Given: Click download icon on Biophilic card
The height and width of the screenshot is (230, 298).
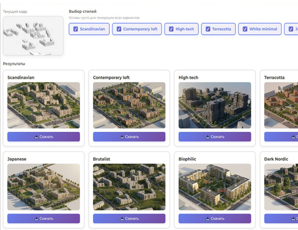Looking at the screenshot, I should (208, 219).
